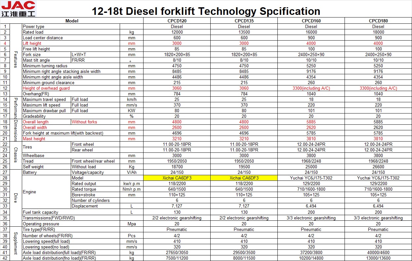Select yellow 'Xichai CA6DF3' cell under CPCD120
The image size is (412, 261).
coord(177,178)
